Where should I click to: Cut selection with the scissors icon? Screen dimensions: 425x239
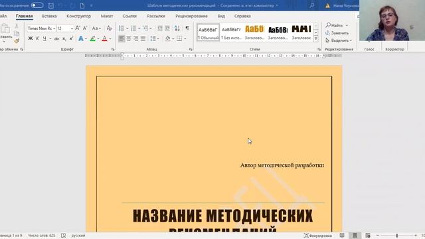click(17, 26)
